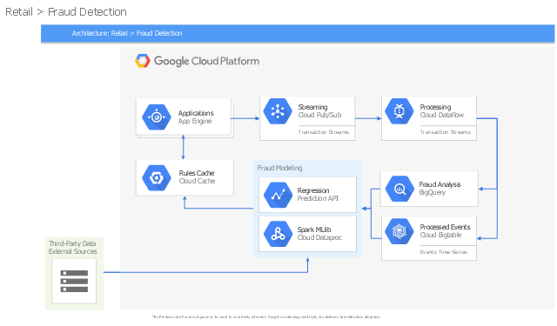The width and height of the screenshot is (557, 326).
Task: Select the Transaction Streams caption under Processing
Action: 445,132
